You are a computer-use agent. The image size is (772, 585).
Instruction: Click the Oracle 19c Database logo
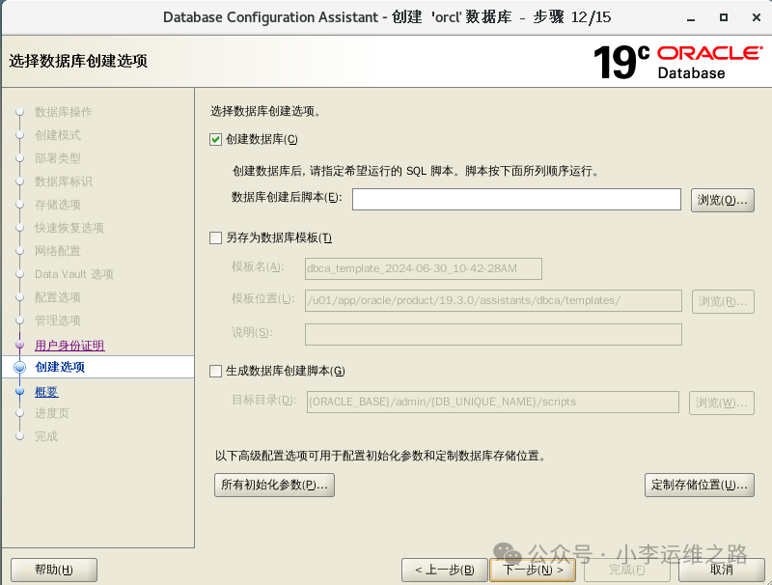[678, 62]
